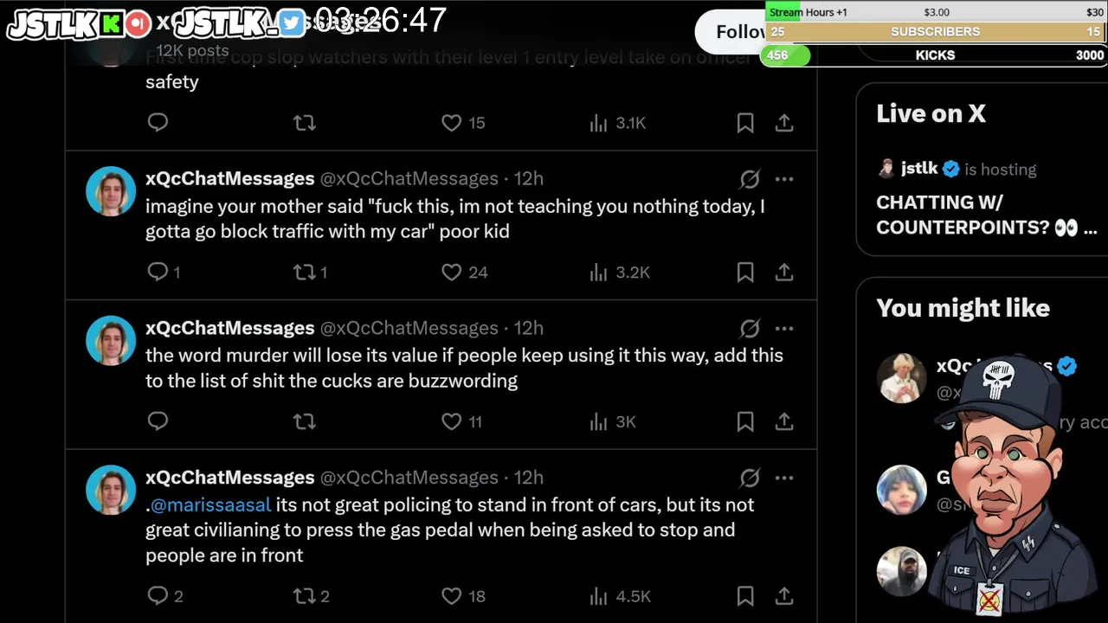
Task: Share the "word murder" tweet
Action: coord(784,421)
